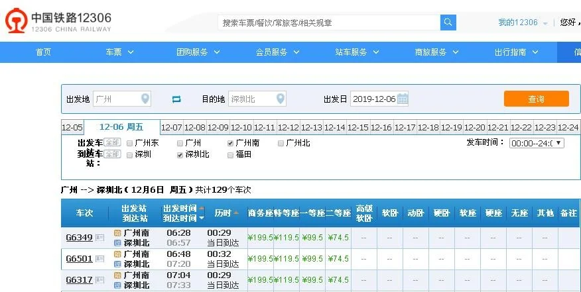581x292 pixels.
Task: Open G6317 train details card icon
Action: click(99, 280)
